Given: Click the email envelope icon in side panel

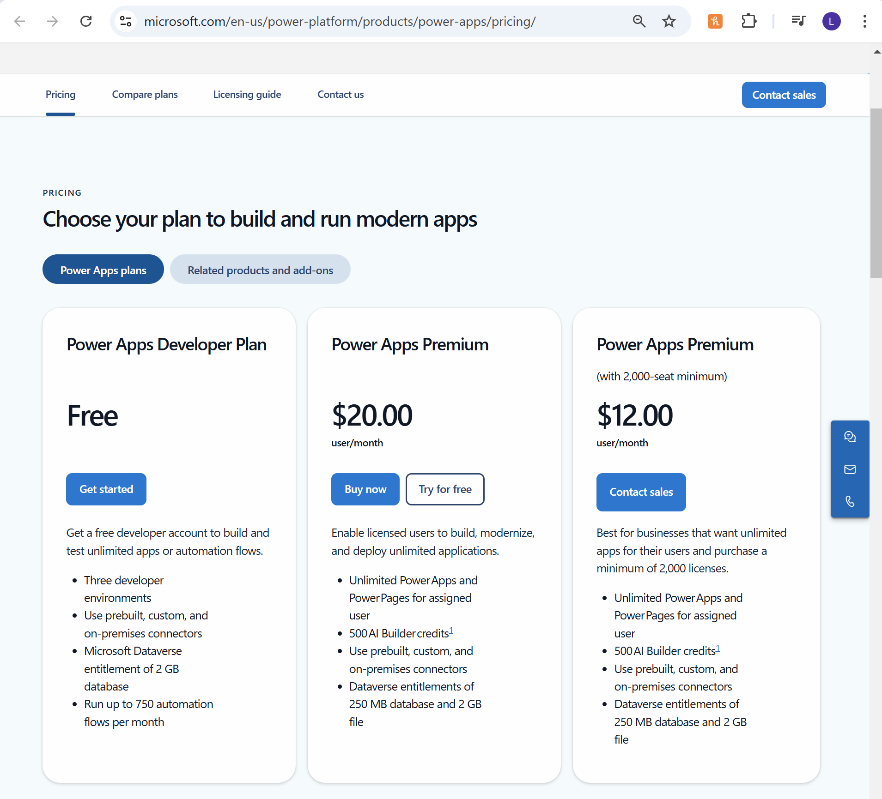Looking at the screenshot, I should (x=850, y=469).
